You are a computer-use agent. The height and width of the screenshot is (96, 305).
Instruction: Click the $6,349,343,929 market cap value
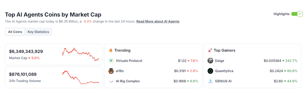click(x=26, y=51)
